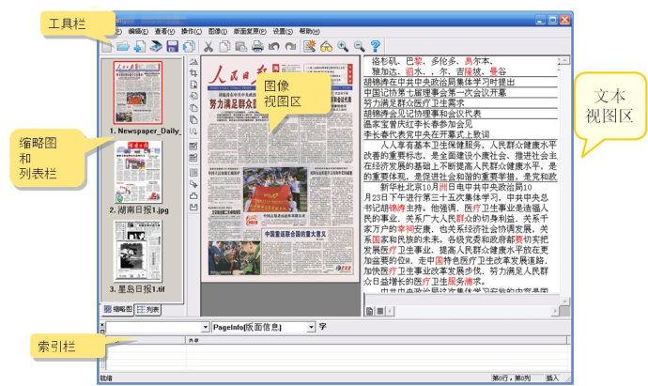This screenshot has width=648, height=386.
Task: Click the 字 button in index bar
Action: tap(323, 327)
